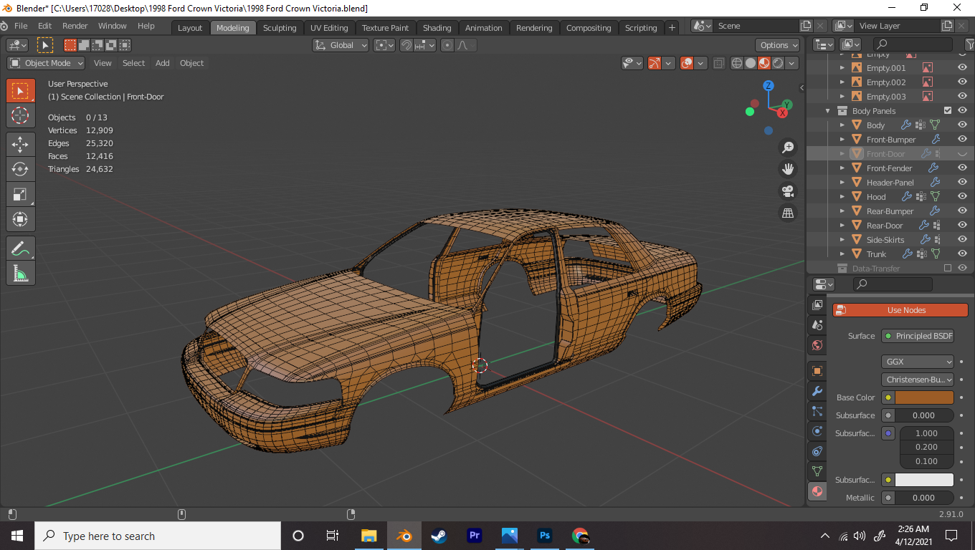
Task: Open the Material properties tab
Action: (x=817, y=491)
